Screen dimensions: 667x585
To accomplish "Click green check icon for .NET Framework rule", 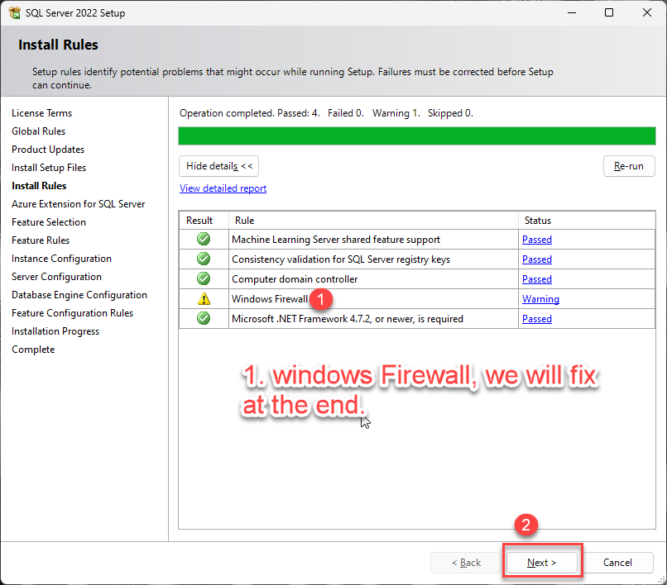I will click(204, 319).
